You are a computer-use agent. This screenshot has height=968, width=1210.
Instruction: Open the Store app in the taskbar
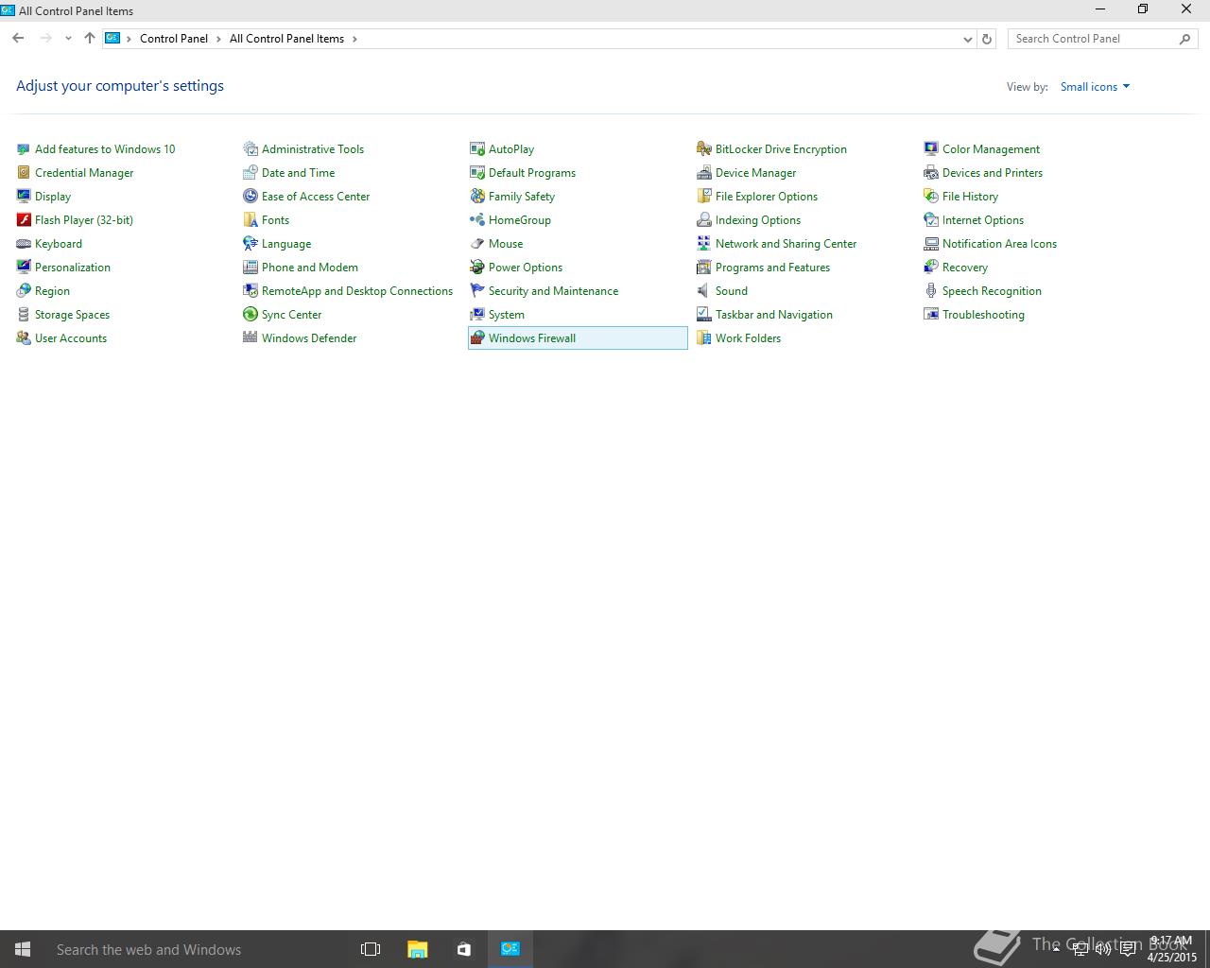tap(463, 949)
